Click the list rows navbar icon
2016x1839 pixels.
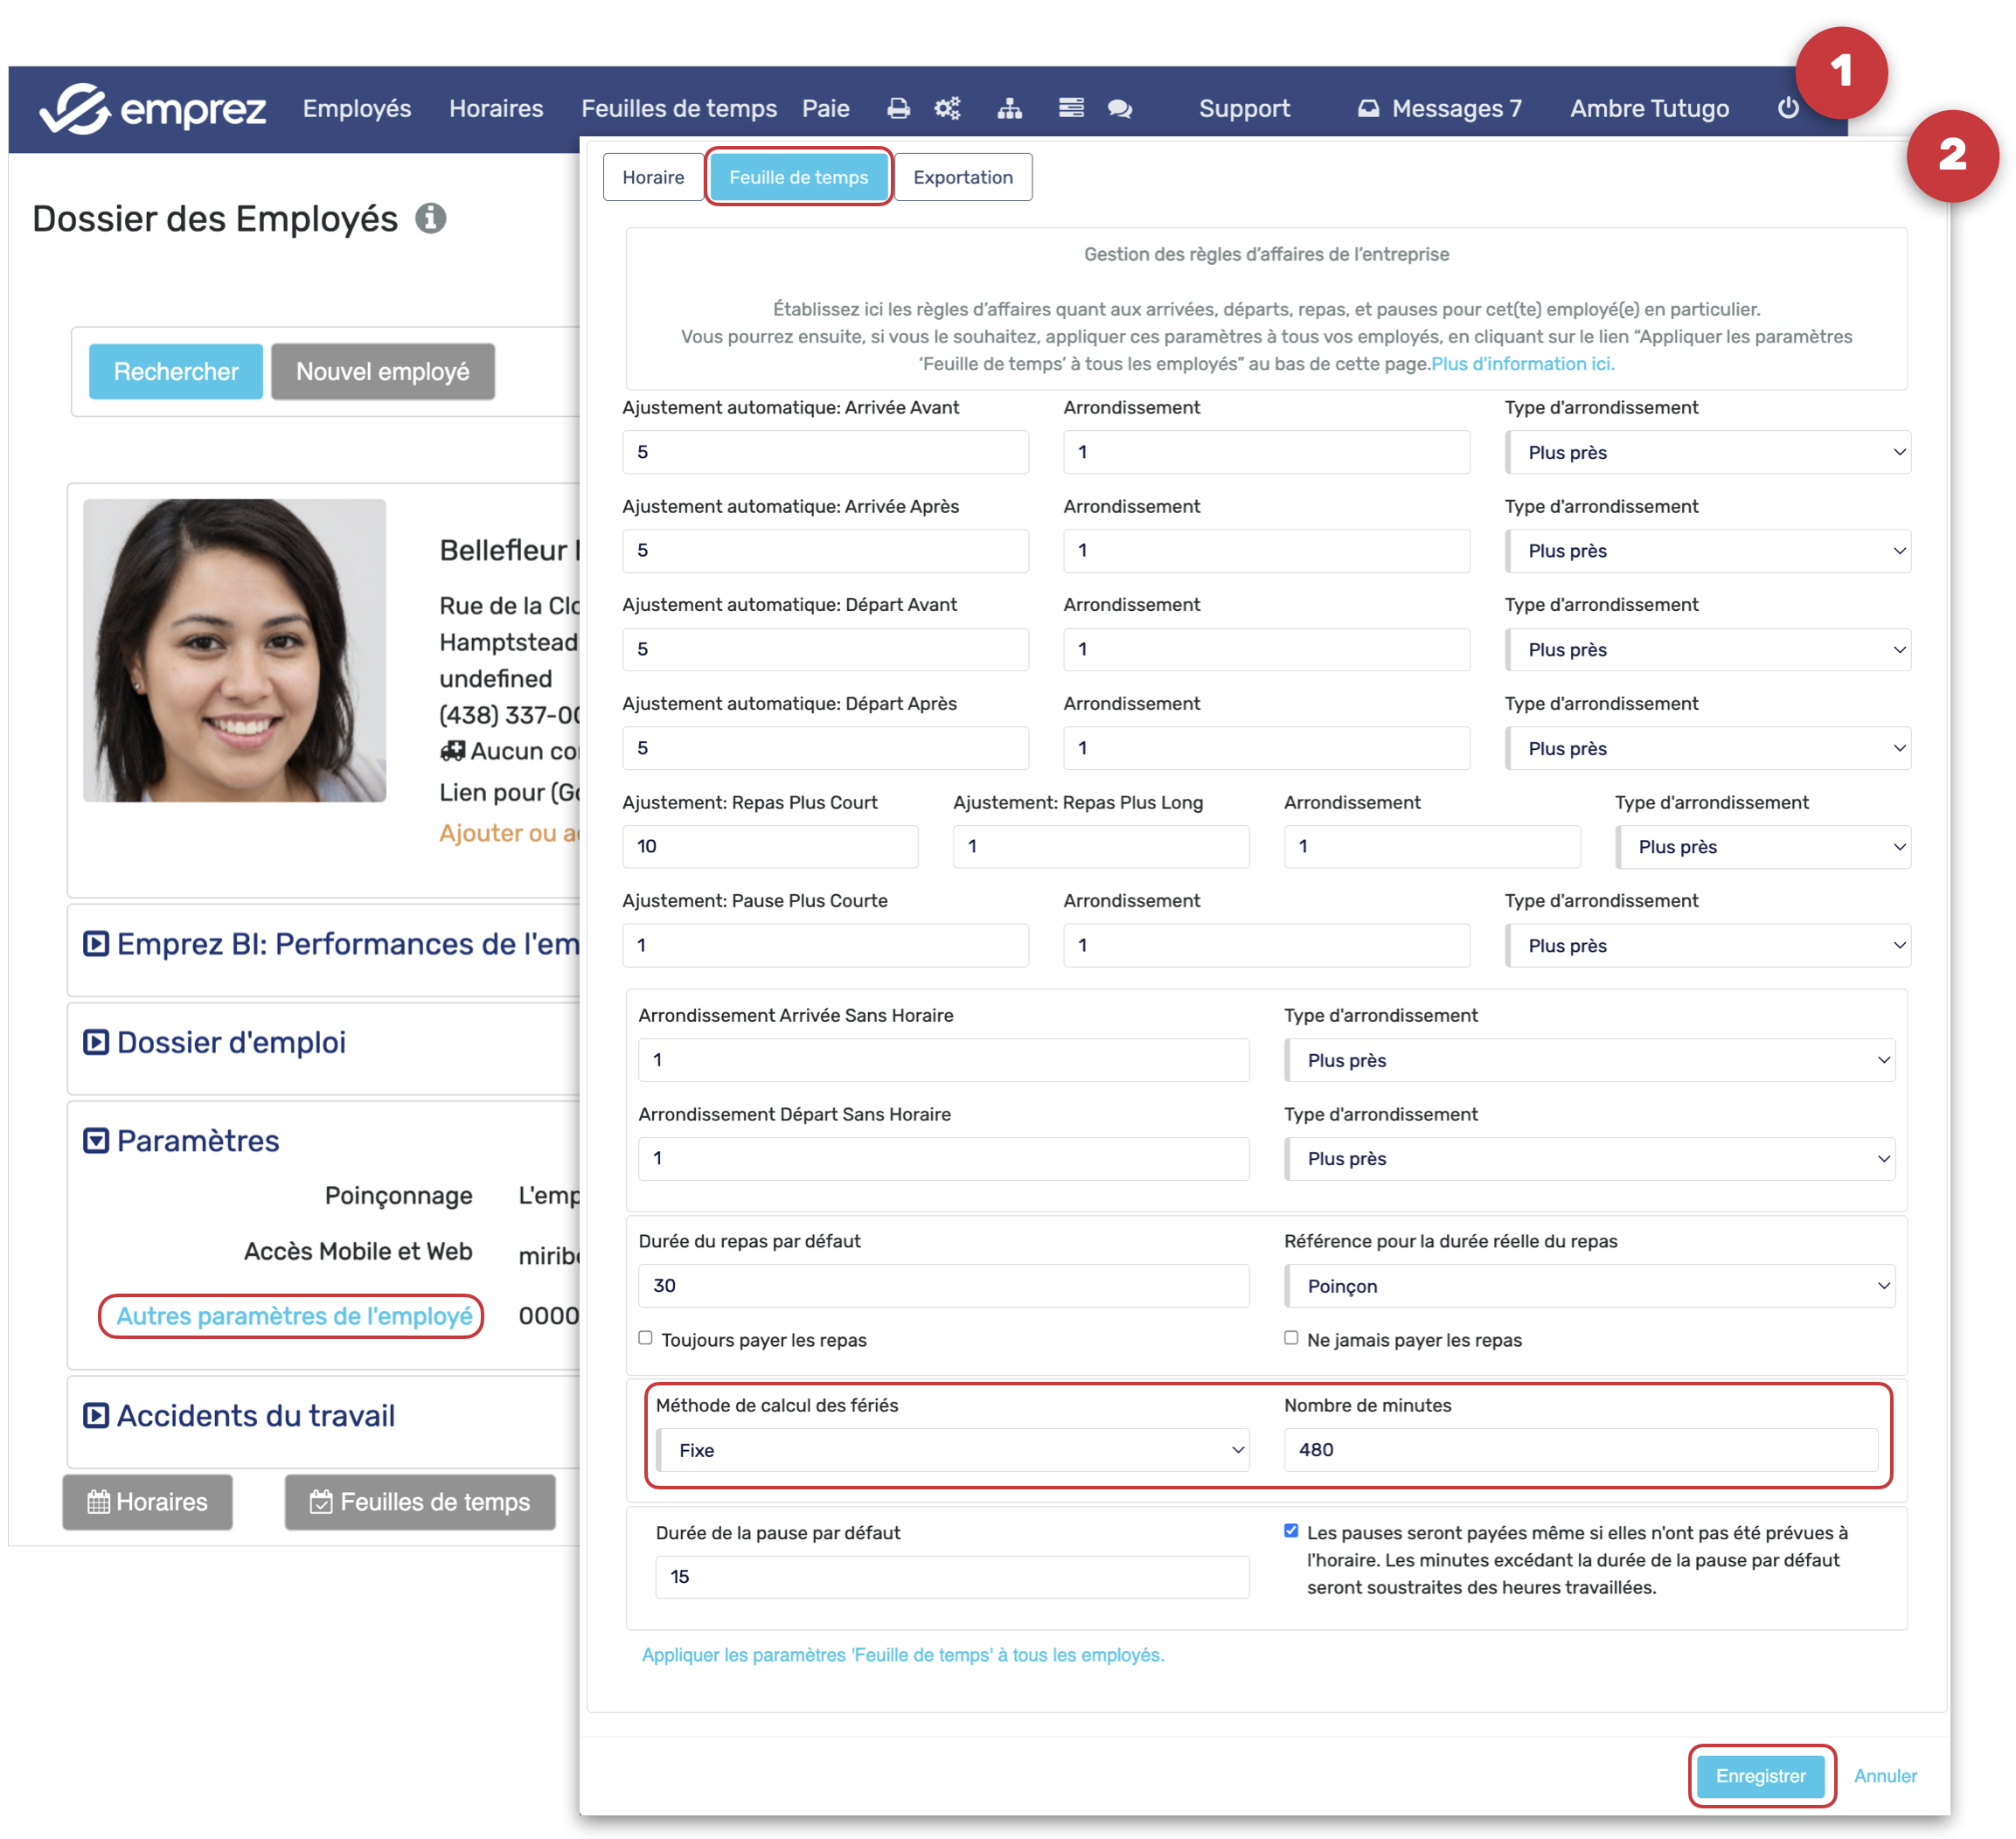[1071, 108]
